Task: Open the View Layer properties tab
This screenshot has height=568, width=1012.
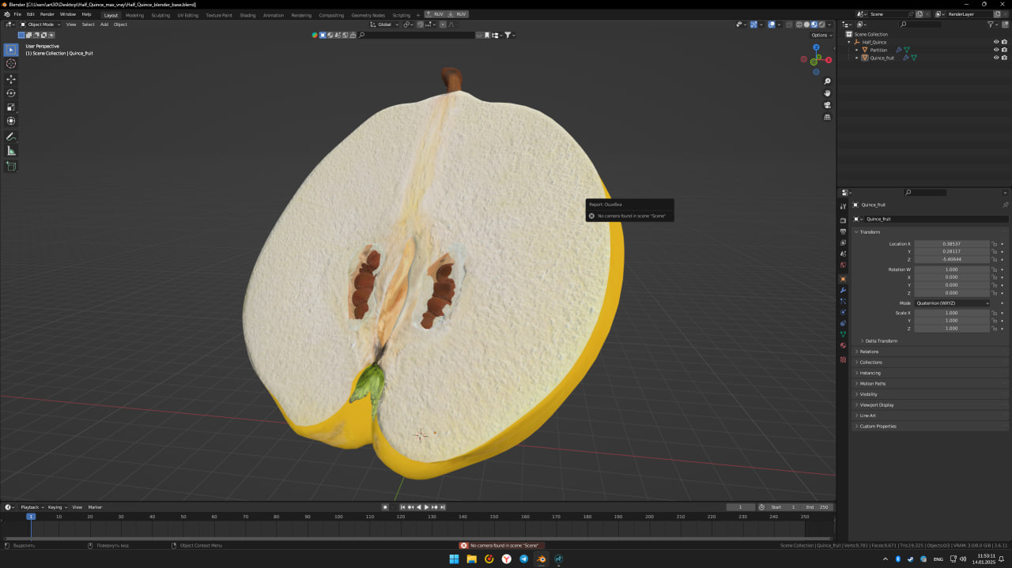Action: 843,243
